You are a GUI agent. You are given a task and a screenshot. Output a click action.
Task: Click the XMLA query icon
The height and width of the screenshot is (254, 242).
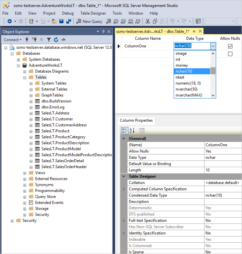tap(130, 21)
